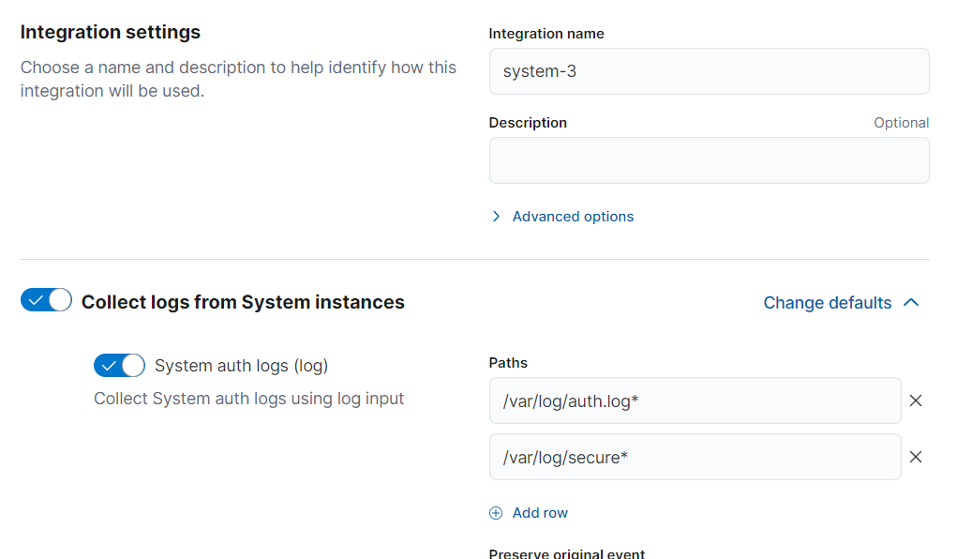Remove the /var/log/auth.log* path row
This screenshot has height=559, width=972.
tap(915, 400)
